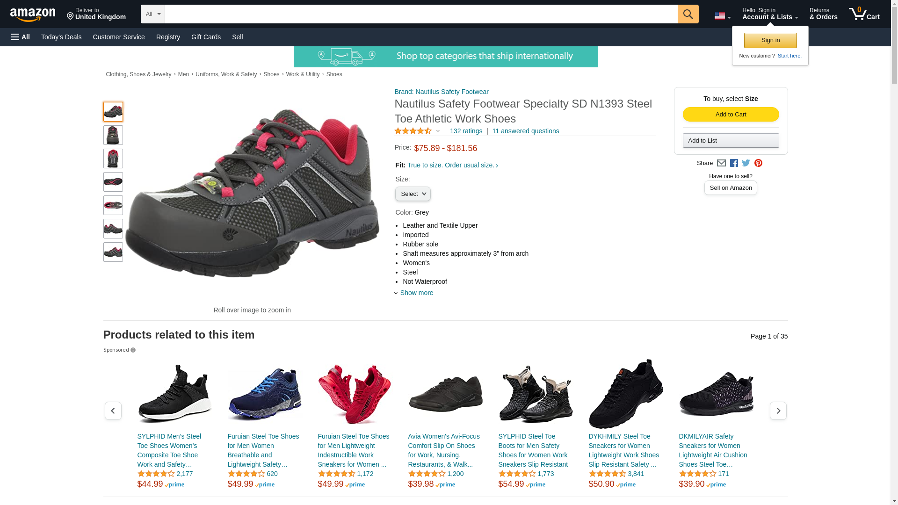
Task: Click the yellow Sign in button
Action: tap(770, 40)
